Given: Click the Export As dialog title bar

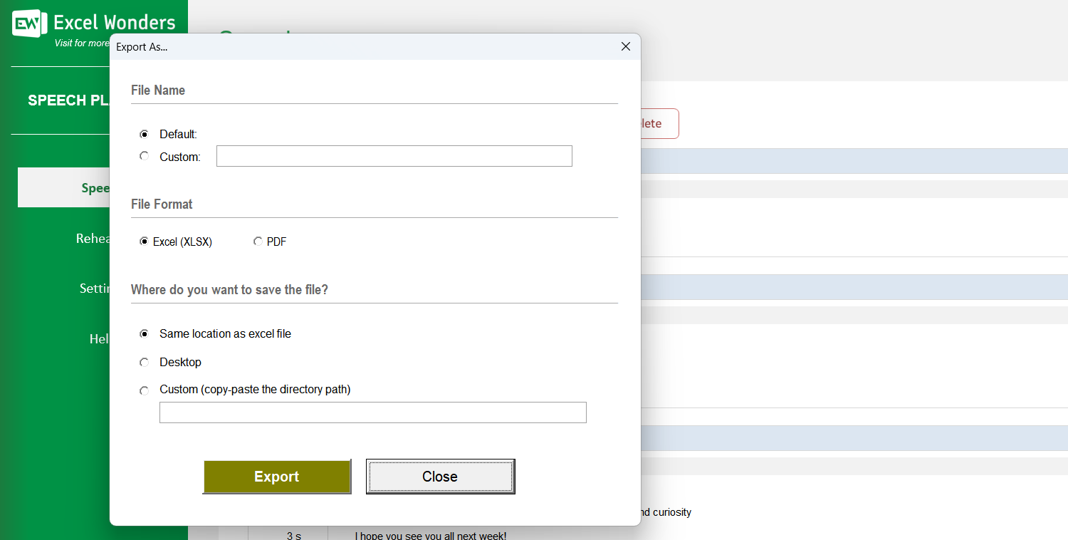Looking at the screenshot, I should (356, 47).
